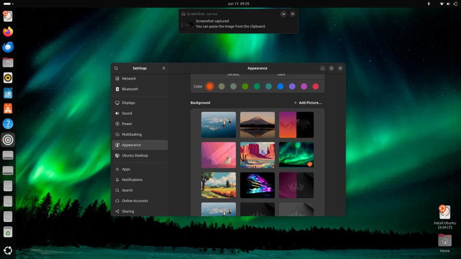
Task: Open Trash from the dock
Action: pos(8,233)
